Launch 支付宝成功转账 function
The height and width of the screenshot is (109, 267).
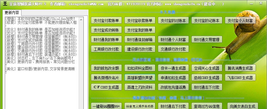106,30
